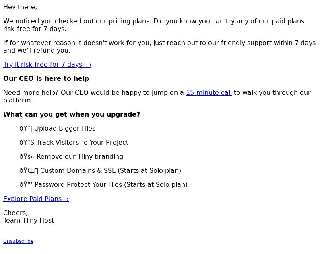Click the Unsubscribe link

(18, 241)
